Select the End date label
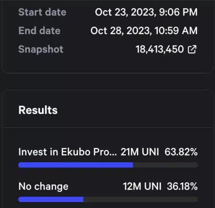The width and height of the screenshot is (215, 208). point(39,30)
